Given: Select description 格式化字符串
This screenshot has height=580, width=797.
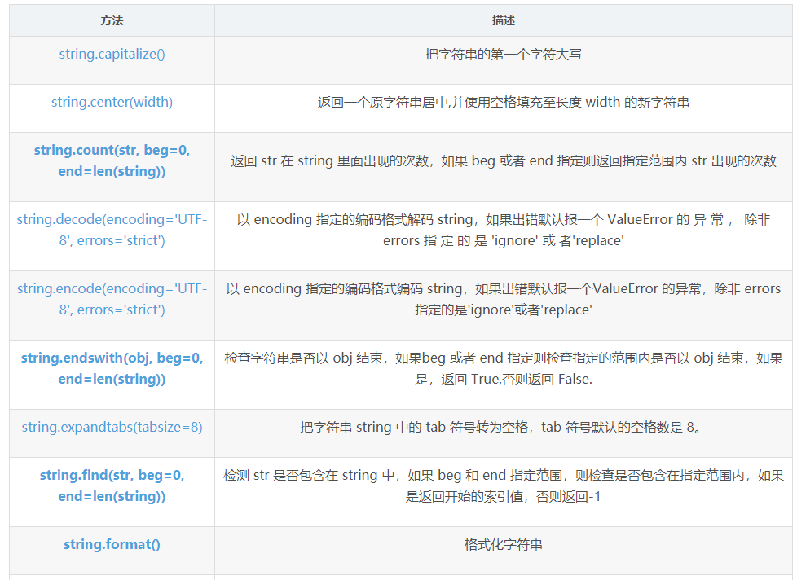Looking at the screenshot, I should pyautogui.click(x=503, y=544).
